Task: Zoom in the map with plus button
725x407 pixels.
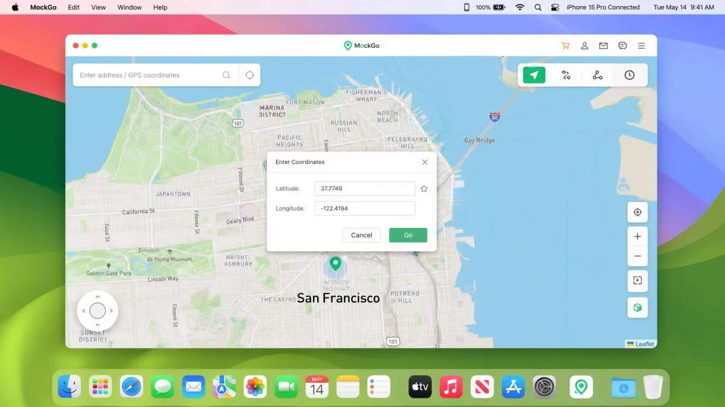Action: (637, 236)
